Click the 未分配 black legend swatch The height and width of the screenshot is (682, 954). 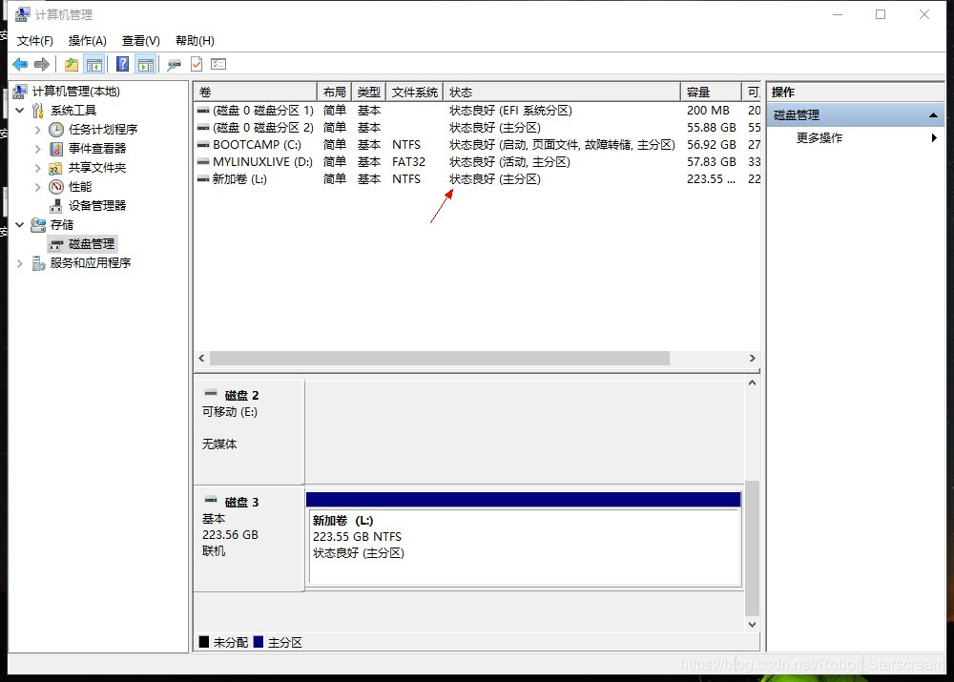click(204, 642)
